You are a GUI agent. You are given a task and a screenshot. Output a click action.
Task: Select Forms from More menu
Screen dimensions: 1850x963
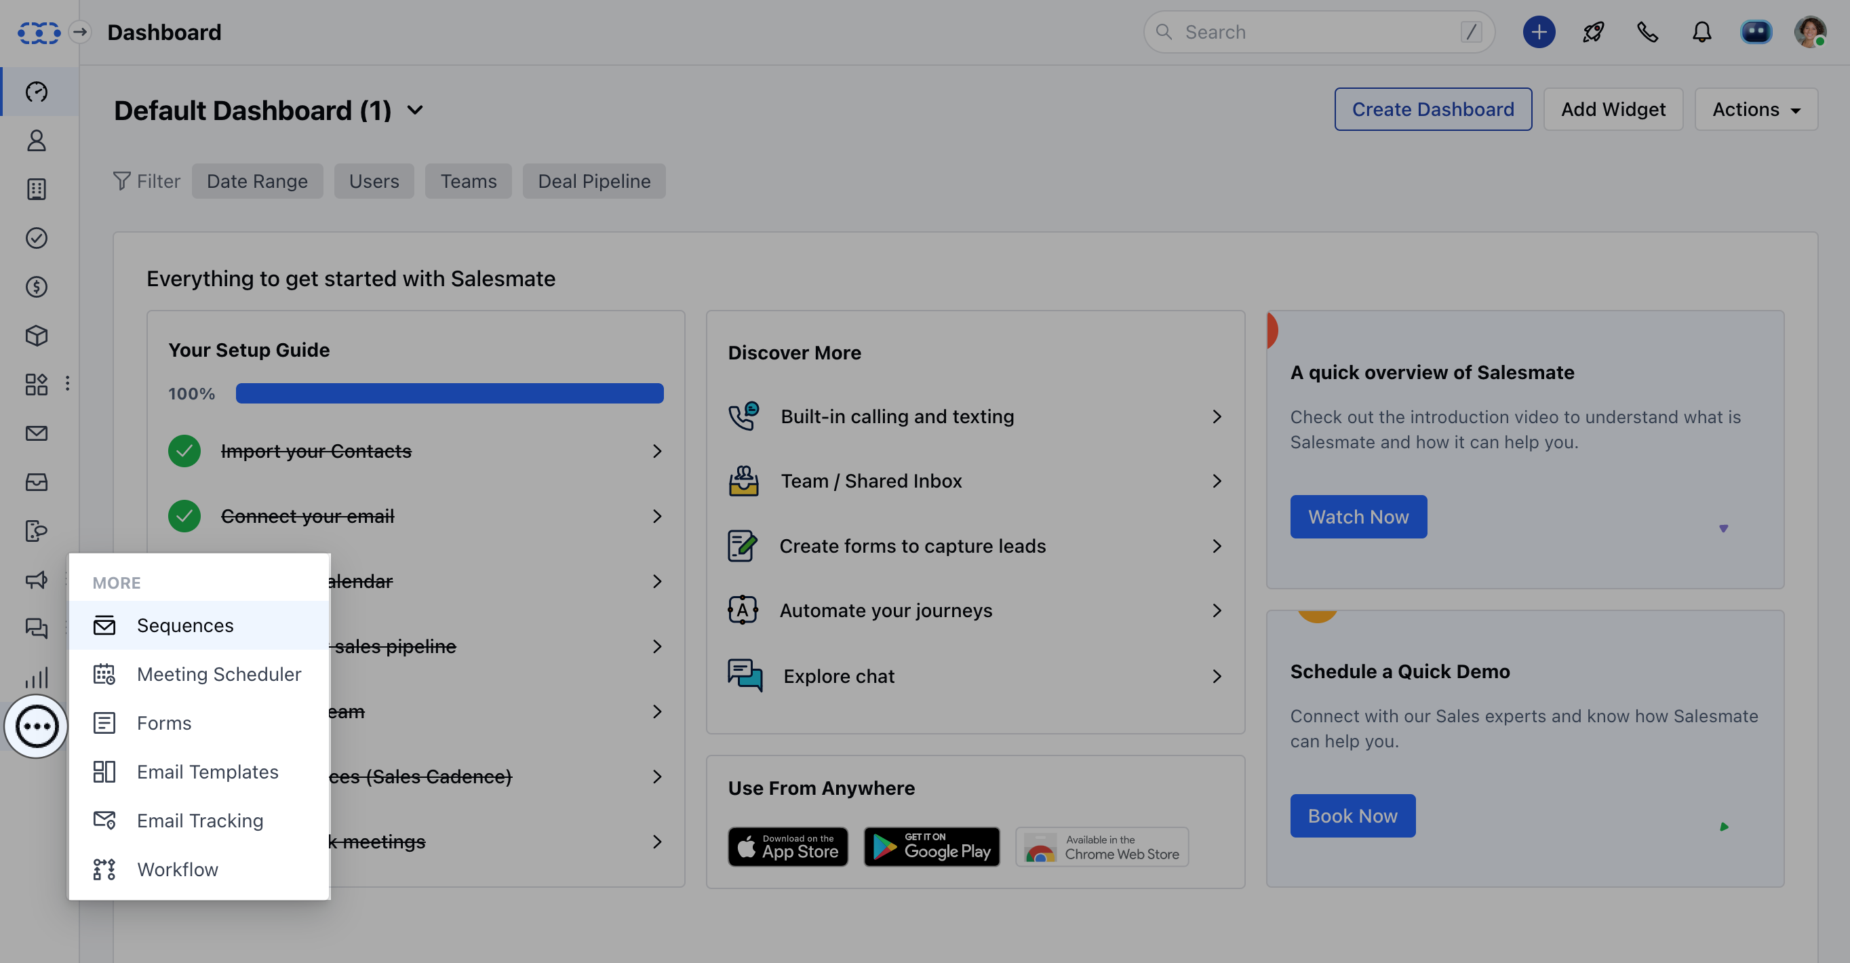(x=199, y=723)
